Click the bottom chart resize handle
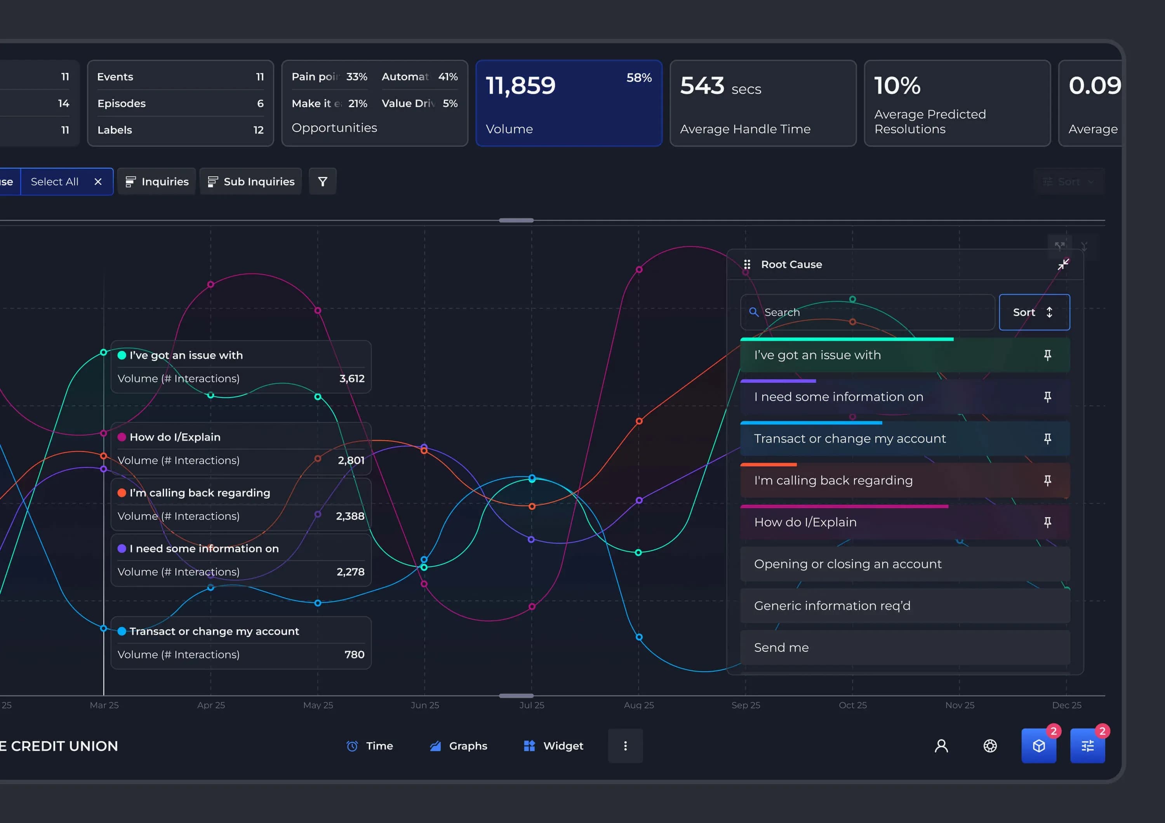 pos(516,696)
